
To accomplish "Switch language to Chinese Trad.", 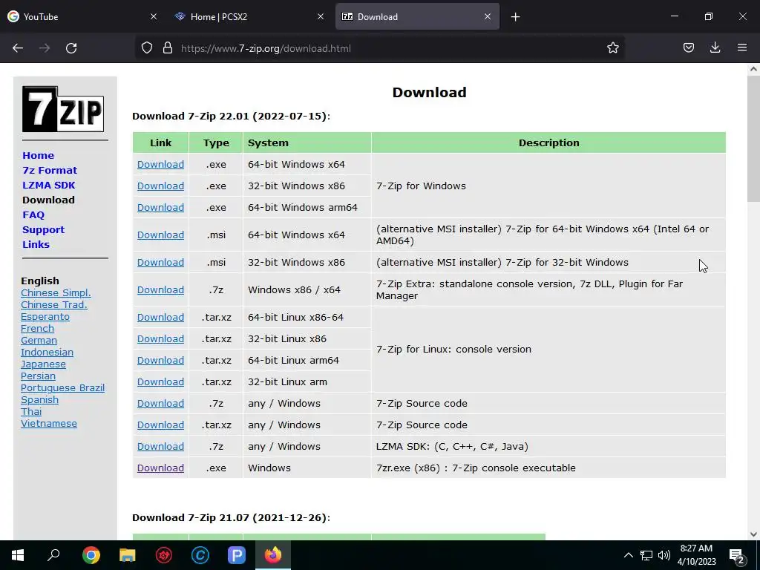I will 53,305.
